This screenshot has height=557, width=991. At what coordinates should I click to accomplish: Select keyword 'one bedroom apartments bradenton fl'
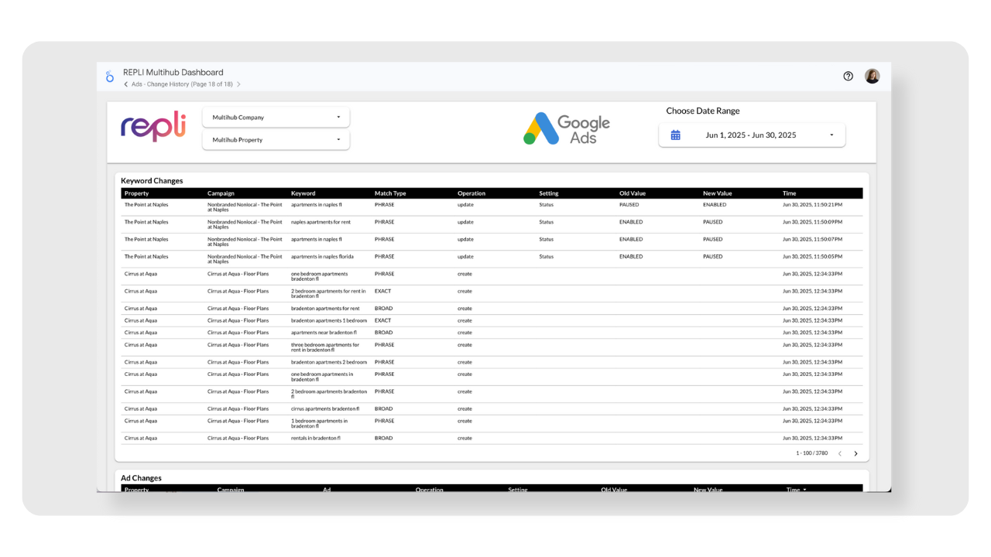point(319,276)
